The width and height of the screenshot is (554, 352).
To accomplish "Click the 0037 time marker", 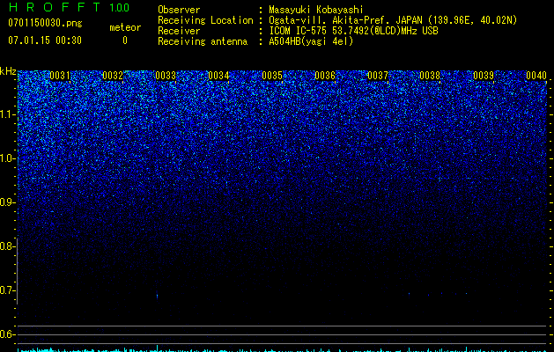I will [x=377, y=76].
